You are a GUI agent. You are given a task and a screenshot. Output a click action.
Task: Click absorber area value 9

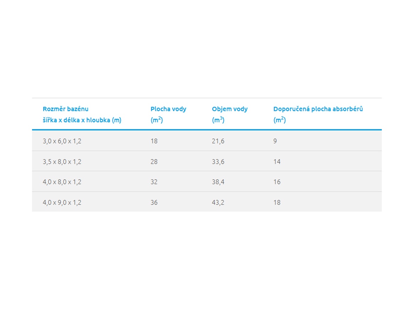(x=275, y=141)
